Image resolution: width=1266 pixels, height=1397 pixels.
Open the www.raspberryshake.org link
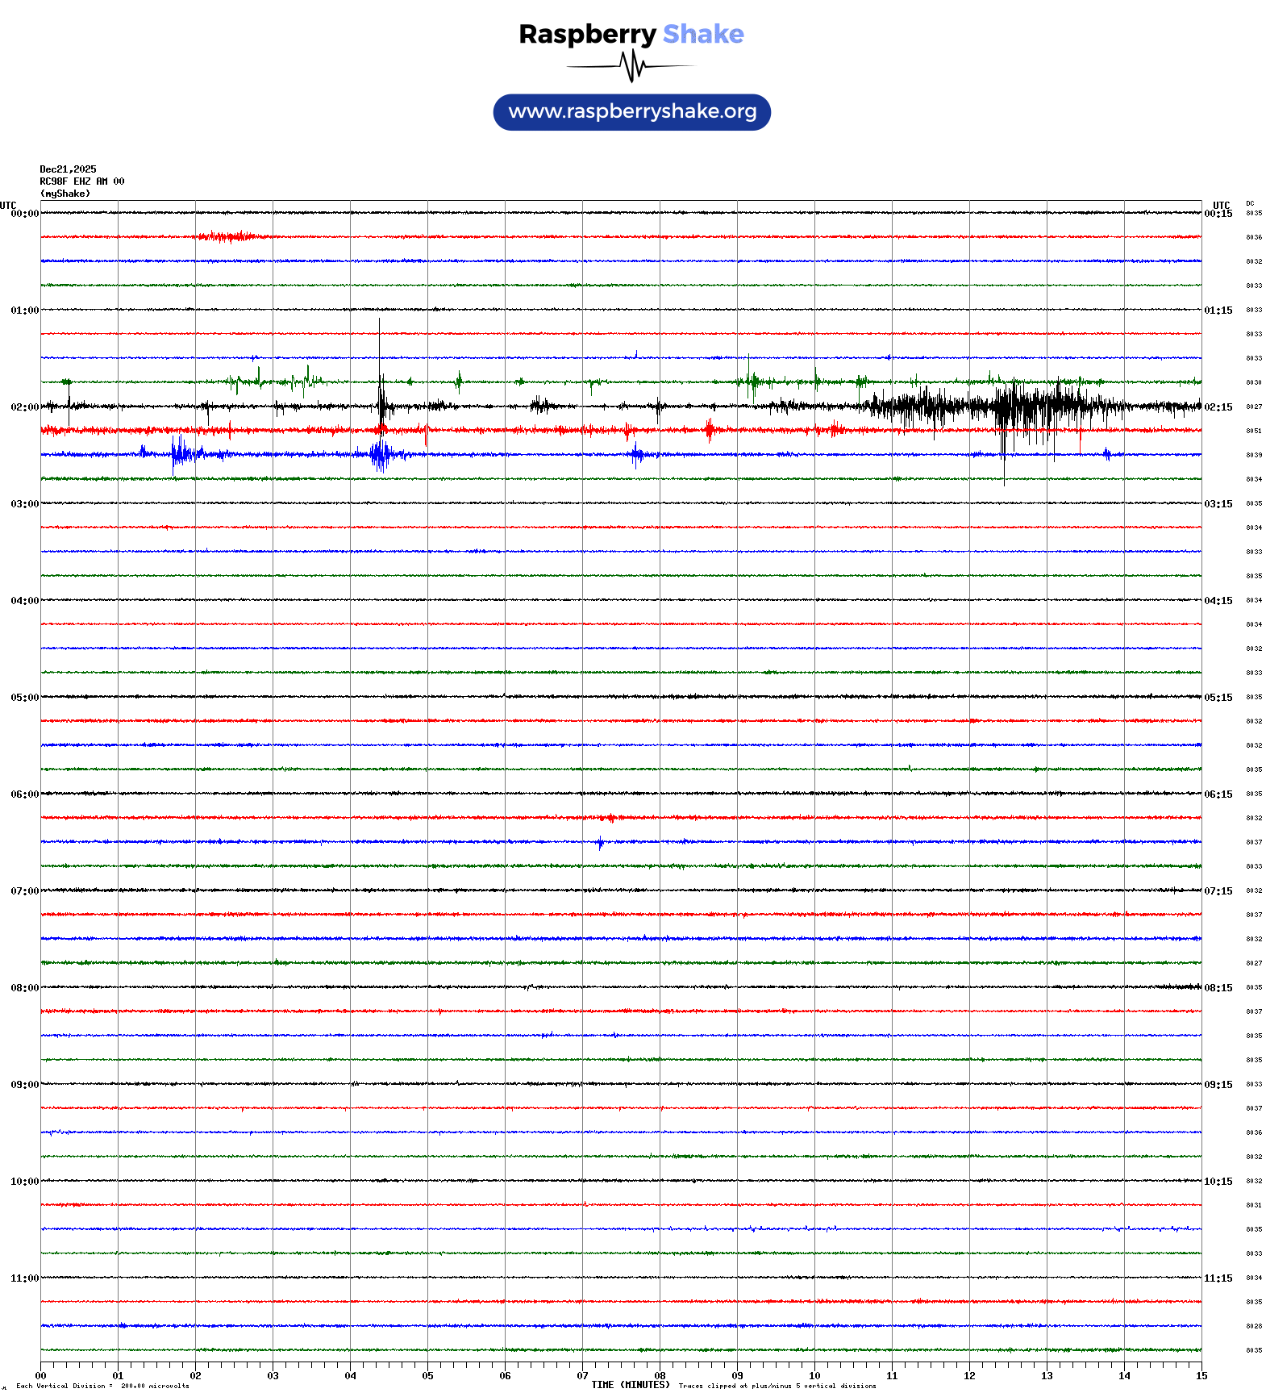click(632, 112)
